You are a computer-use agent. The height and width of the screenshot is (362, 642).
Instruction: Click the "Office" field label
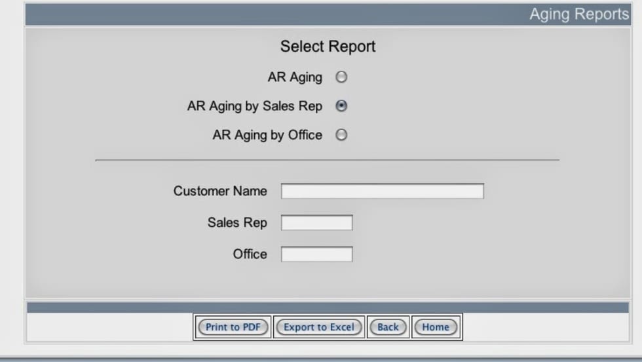pyautogui.click(x=250, y=254)
